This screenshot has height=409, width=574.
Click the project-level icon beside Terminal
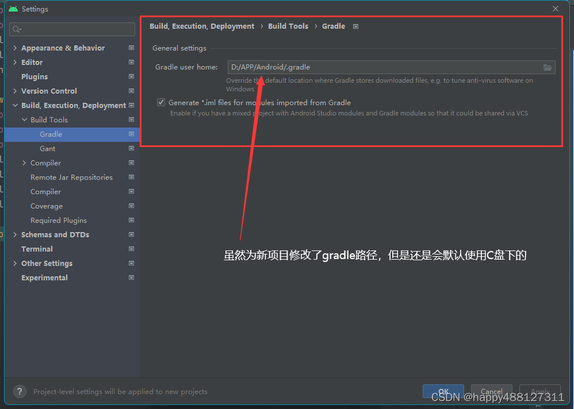pyautogui.click(x=131, y=249)
